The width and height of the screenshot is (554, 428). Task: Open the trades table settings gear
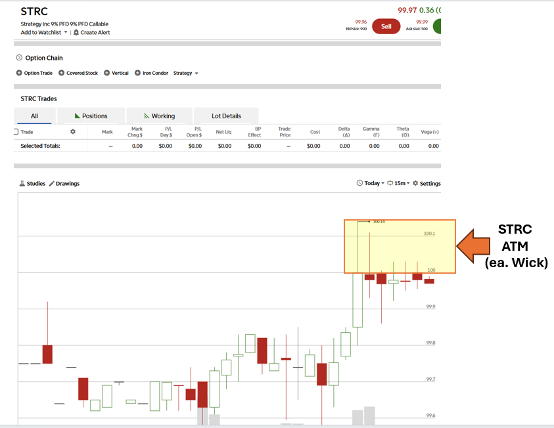click(x=73, y=131)
